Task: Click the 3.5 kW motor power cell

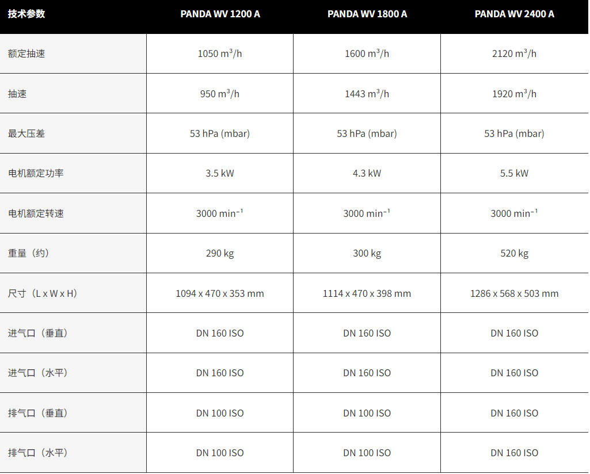Action: [x=220, y=173]
